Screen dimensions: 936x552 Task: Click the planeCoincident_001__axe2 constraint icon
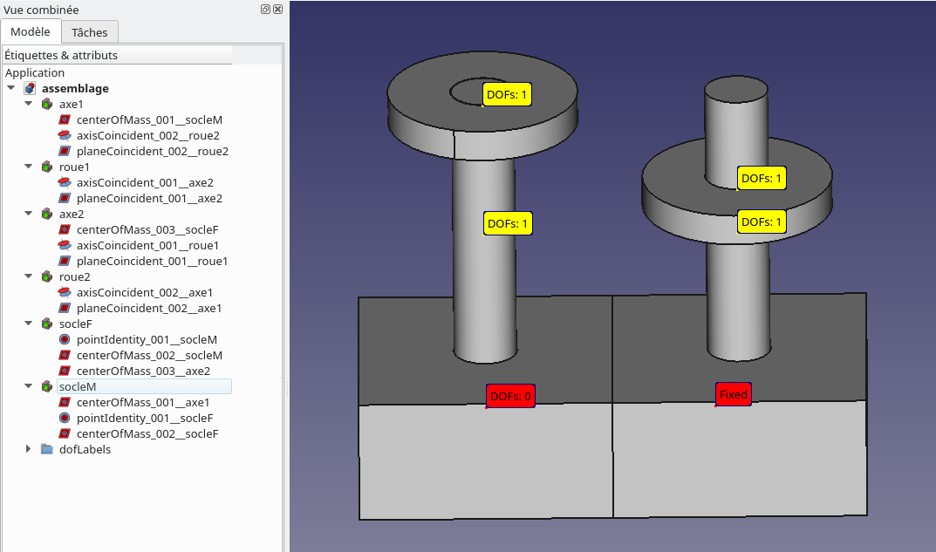(x=65, y=198)
